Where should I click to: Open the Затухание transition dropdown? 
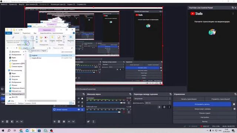coord(152,99)
